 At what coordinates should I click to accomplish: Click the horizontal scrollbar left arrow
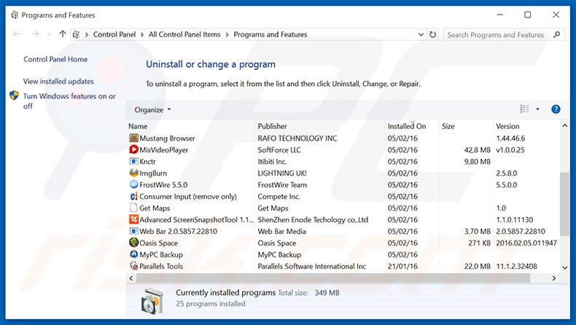(x=131, y=278)
